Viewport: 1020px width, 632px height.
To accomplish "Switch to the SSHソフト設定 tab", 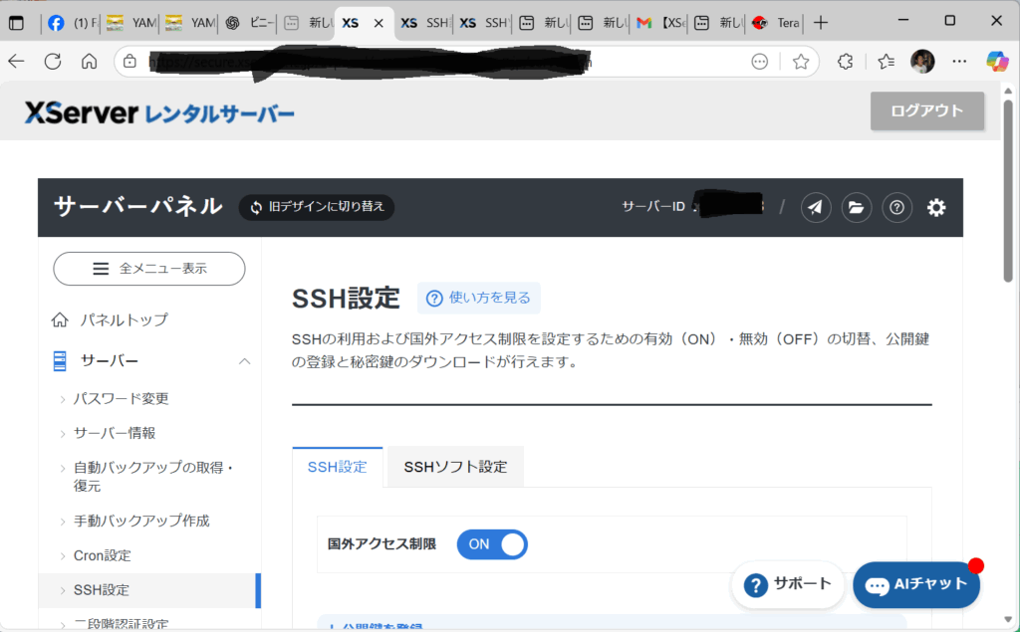I will point(455,467).
